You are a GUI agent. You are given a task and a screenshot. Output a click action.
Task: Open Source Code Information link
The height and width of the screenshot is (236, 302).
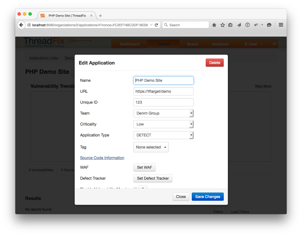pyautogui.click(x=102, y=158)
